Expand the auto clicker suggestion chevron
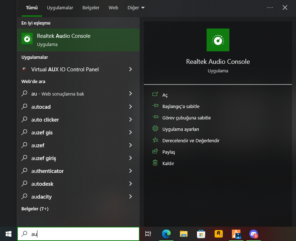The height and width of the screenshot is (241, 296). 130,119
